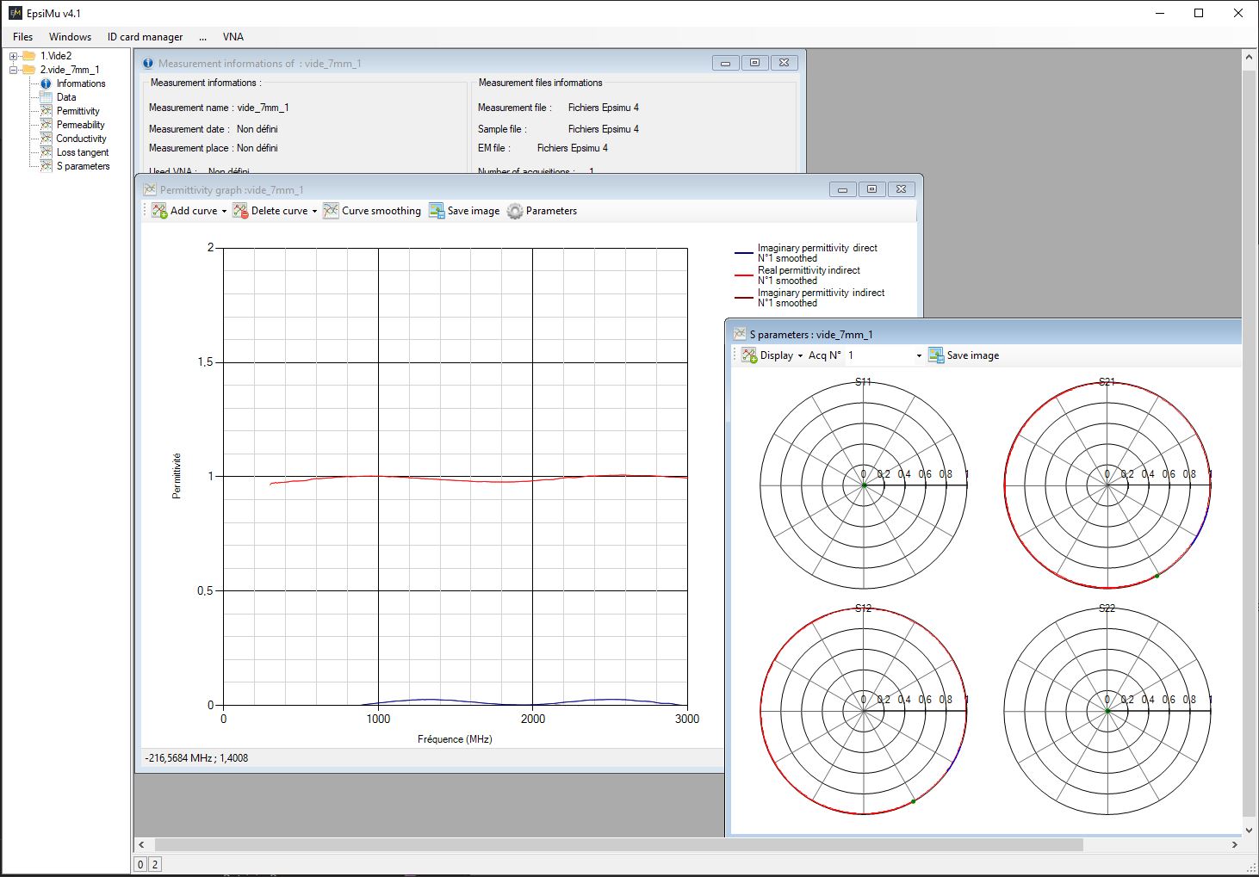
Task: Click Save image icon in Permittivity graph
Action: pos(437,211)
